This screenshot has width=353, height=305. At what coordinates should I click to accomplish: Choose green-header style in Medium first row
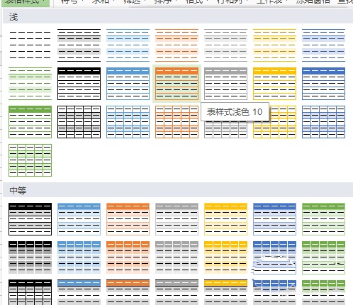click(x=323, y=219)
